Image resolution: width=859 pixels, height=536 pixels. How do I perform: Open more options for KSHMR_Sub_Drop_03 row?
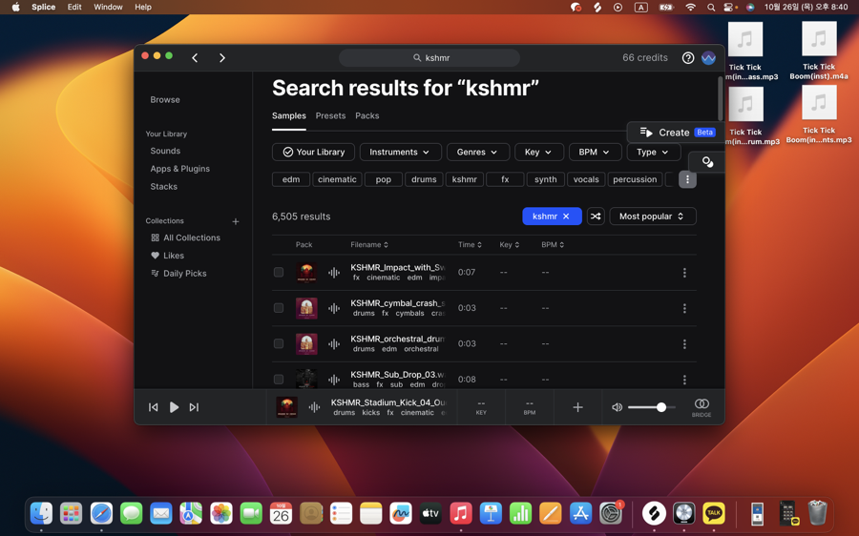[x=684, y=380]
